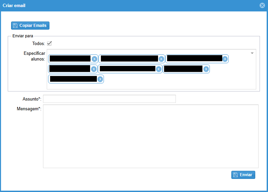This screenshot has height=192, width=268.
Task: Send the email with Enviar button
Action: pyautogui.click(x=243, y=175)
